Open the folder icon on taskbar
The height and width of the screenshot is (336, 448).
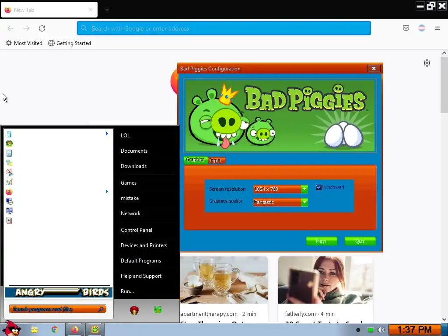point(34,330)
